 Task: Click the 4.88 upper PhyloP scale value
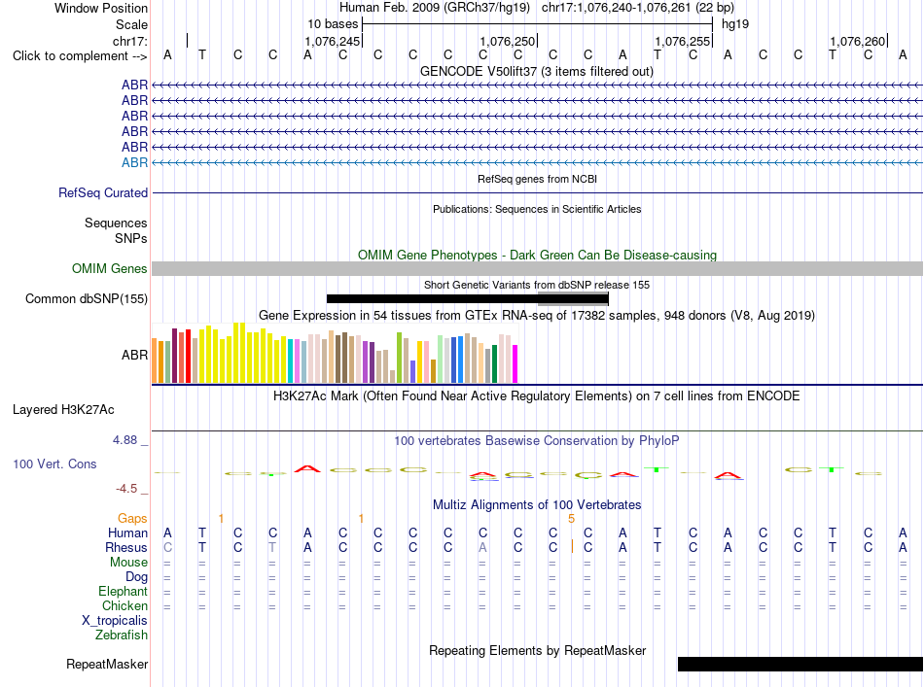(124, 440)
